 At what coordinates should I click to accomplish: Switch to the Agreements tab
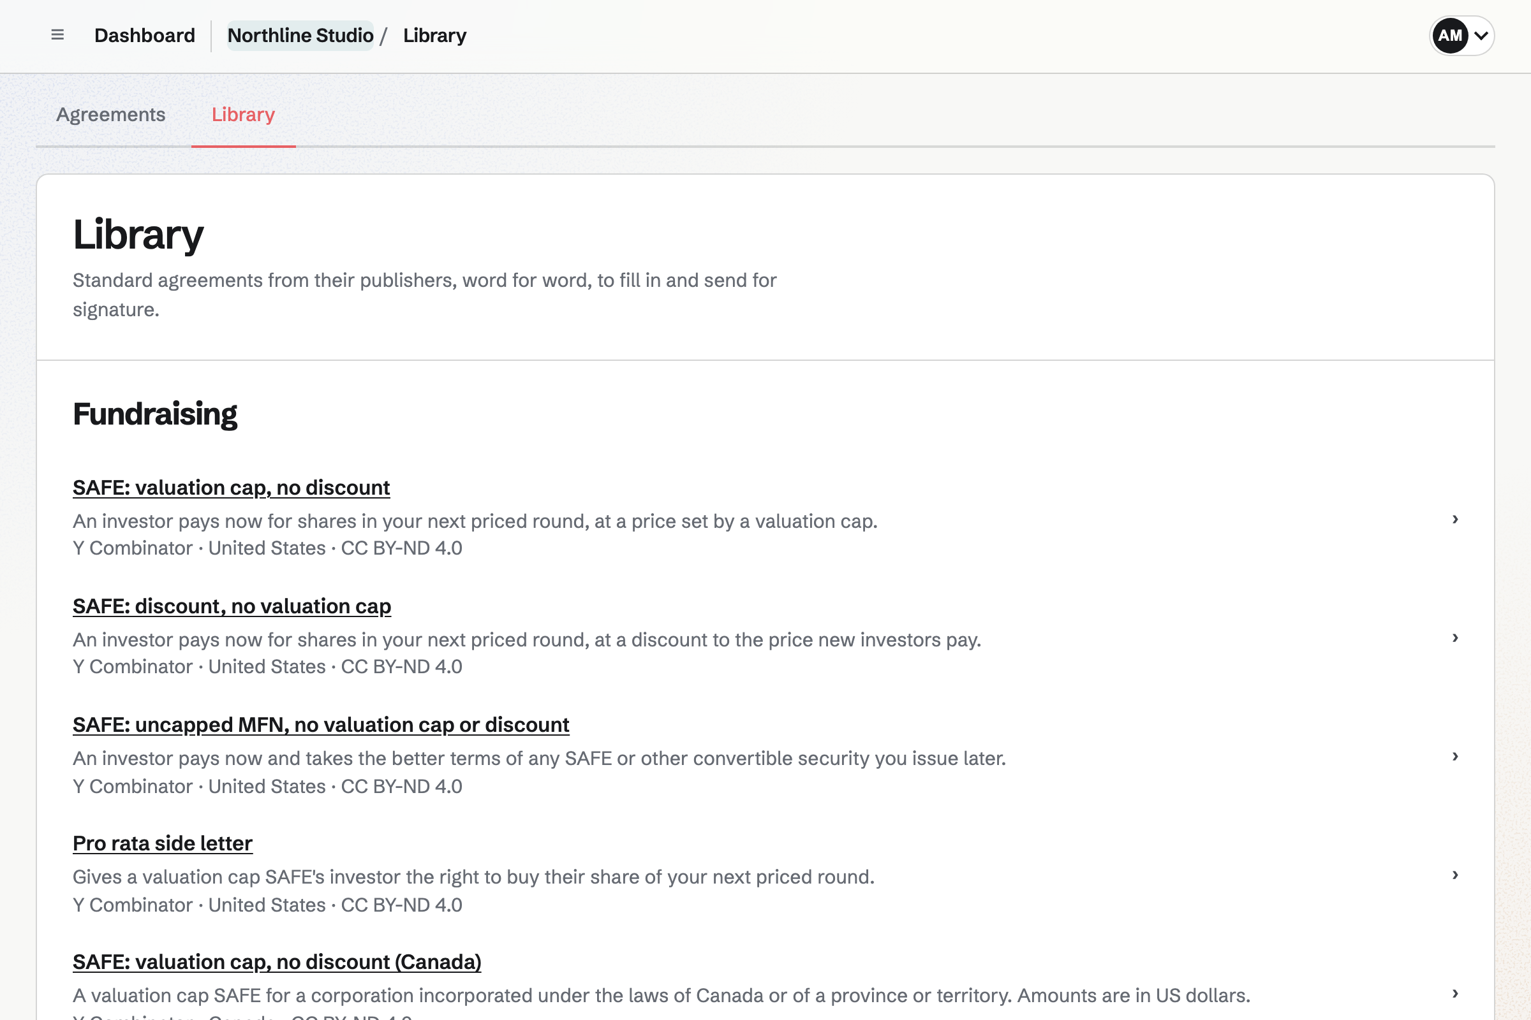(x=110, y=115)
